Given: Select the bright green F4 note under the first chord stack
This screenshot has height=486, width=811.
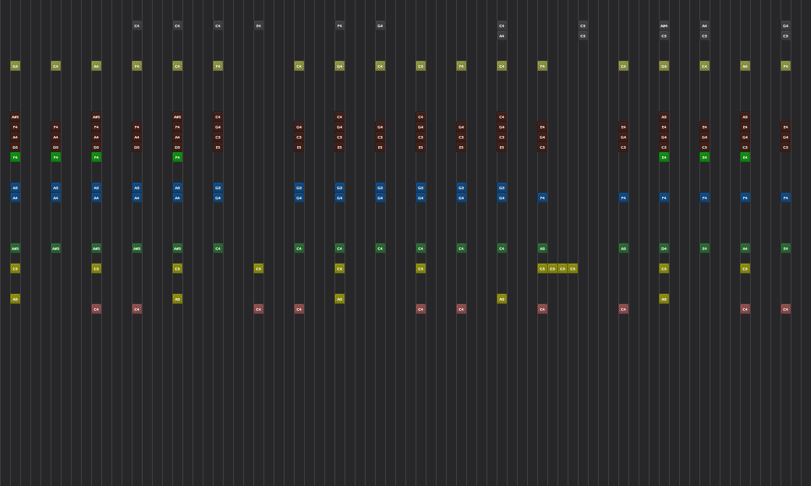Looking at the screenshot, I should [x=15, y=157].
